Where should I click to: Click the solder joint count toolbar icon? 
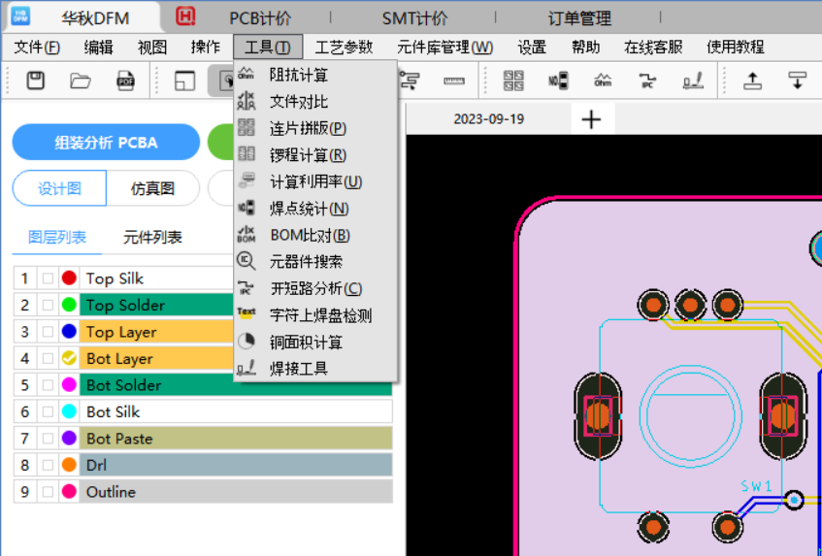558,81
